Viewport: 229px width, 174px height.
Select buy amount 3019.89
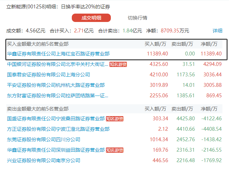click(159, 85)
